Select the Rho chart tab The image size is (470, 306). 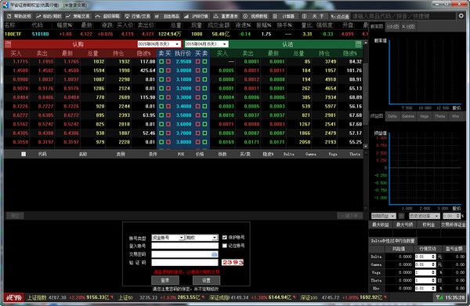tap(455, 116)
